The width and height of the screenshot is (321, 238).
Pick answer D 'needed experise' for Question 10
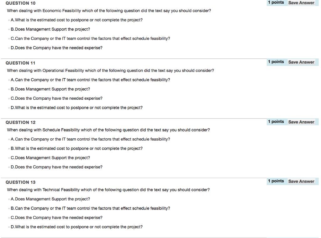[x=9, y=48]
